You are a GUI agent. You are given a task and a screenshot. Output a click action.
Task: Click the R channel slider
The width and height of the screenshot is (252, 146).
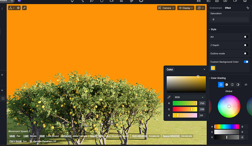(x=185, y=103)
